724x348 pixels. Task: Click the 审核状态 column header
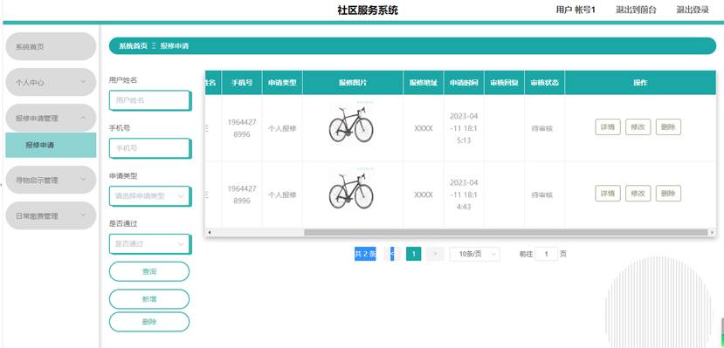point(545,83)
